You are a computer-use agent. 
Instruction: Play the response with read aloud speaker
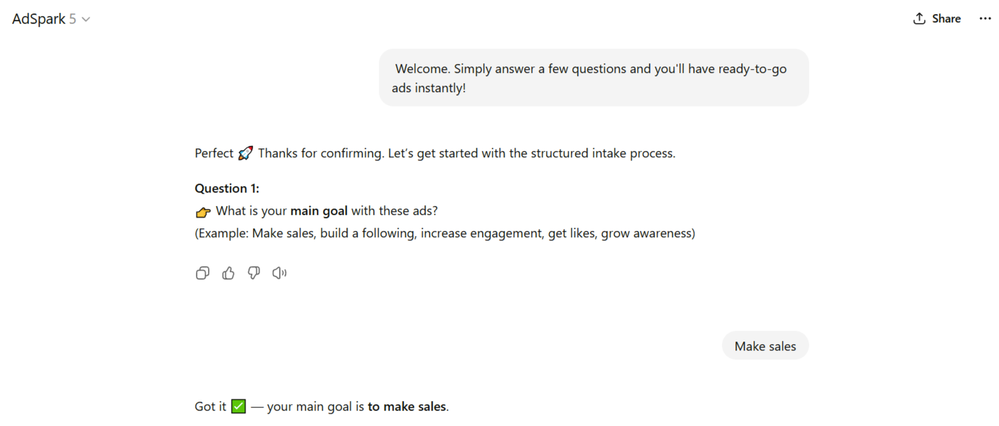coord(279,274)
